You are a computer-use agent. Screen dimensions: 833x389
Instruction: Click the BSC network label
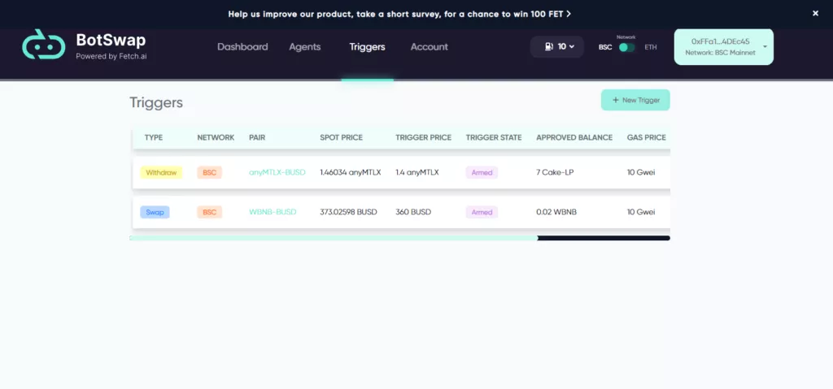tap(605, 47)
